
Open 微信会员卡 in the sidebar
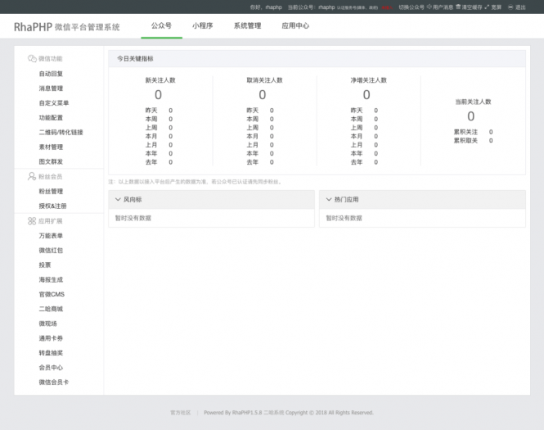[x=54, y=382]
